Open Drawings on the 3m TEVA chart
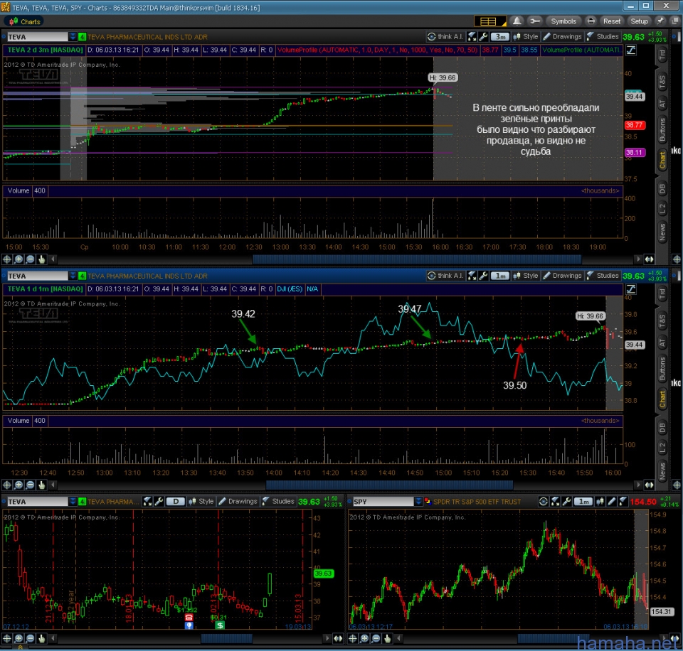Screen dimensions: 683x651 (x=563, y=36)
